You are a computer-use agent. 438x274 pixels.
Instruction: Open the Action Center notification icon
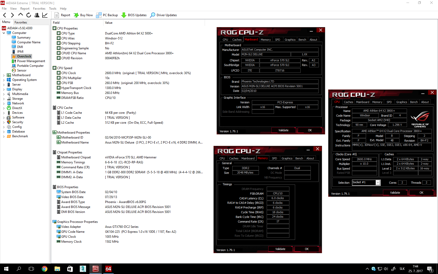(x=430, y=269)
